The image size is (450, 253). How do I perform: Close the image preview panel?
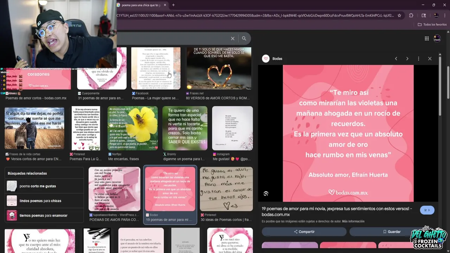coord(430,59)
